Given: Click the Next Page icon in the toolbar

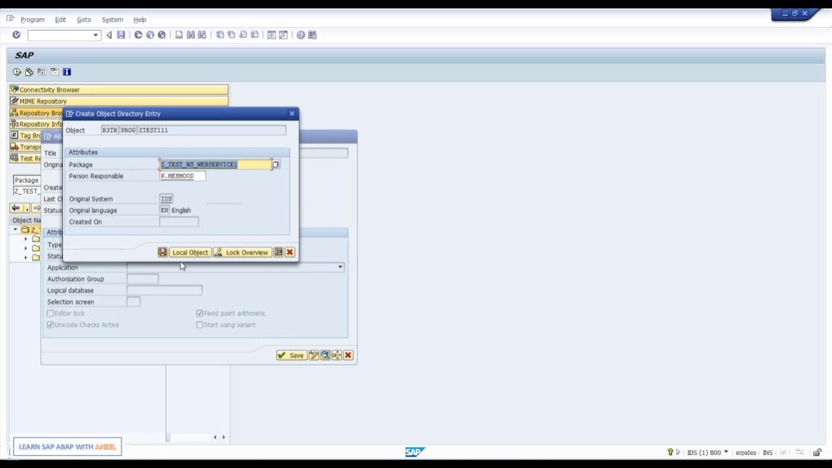Looking at the screenshot, I should pyautogui.click(x=243, y=35).
